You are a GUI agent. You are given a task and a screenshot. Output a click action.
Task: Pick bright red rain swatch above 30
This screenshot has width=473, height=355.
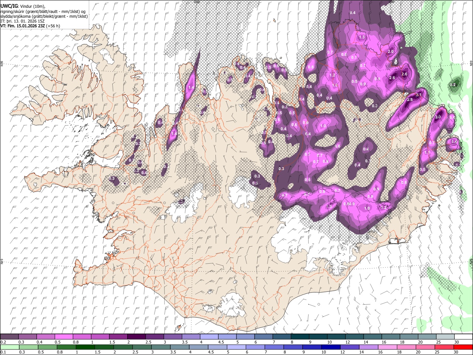click(463, 347)
